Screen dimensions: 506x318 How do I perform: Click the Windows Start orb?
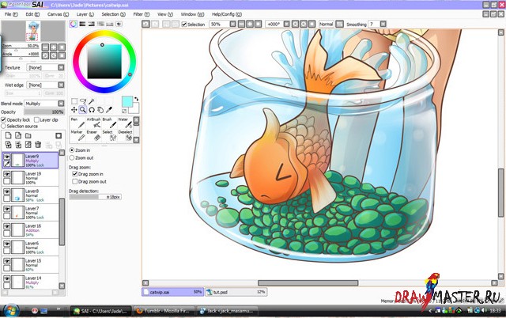click(x=10, y=311)
